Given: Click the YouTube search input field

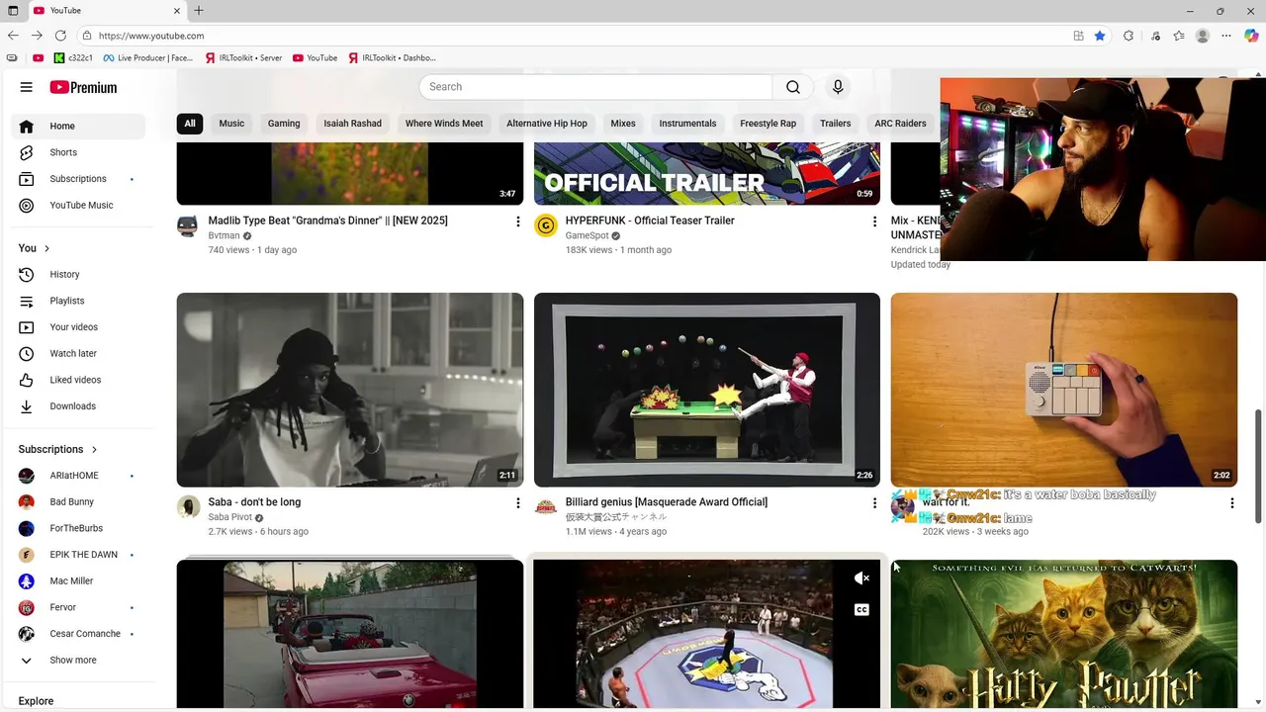Looking at the screenshot, I should (595, 87).
